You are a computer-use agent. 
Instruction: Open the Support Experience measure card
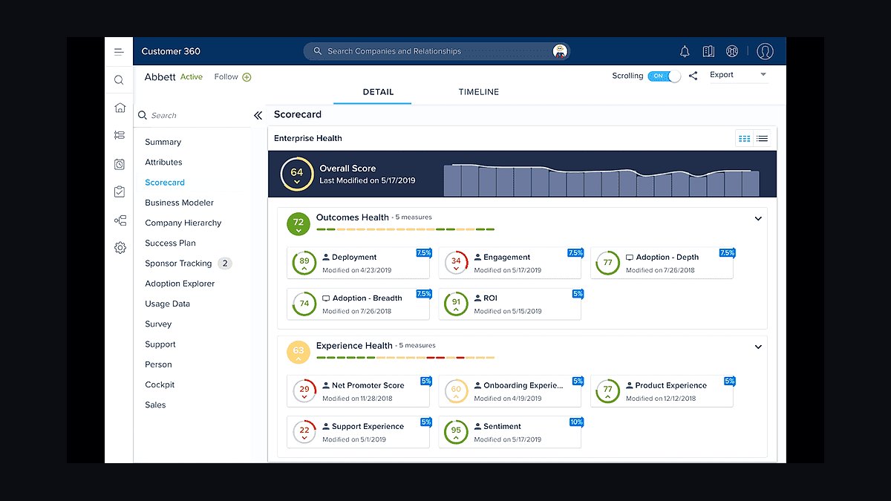click(x=358, y=432)
